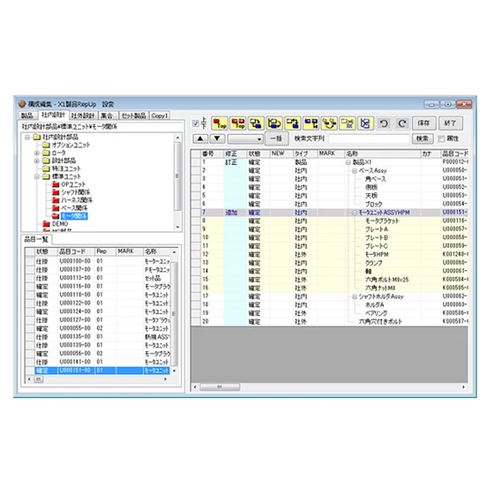Enable the 属性 checkbox
The width and height of the screenshot is (494, 494).
click(x=441, y=138)
